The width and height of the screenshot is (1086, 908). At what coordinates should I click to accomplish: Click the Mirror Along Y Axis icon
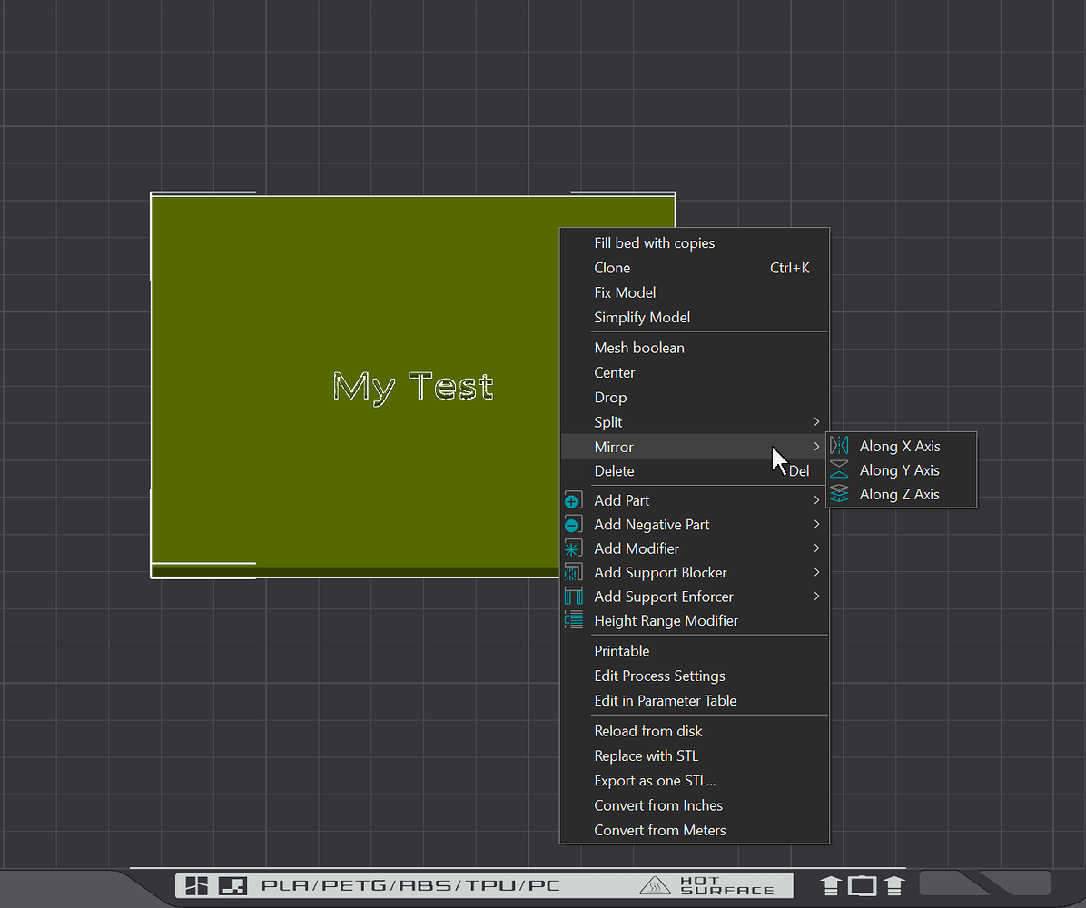point(839,469)
